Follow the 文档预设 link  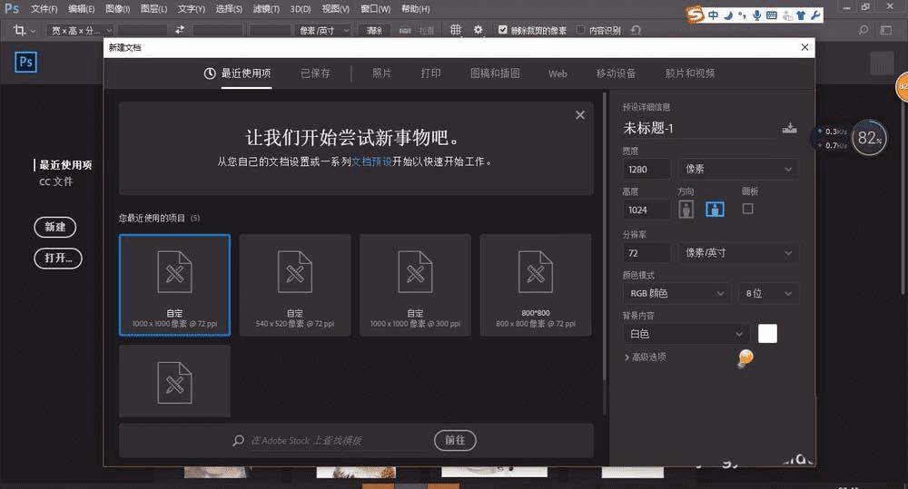click(x=371, y=161)
